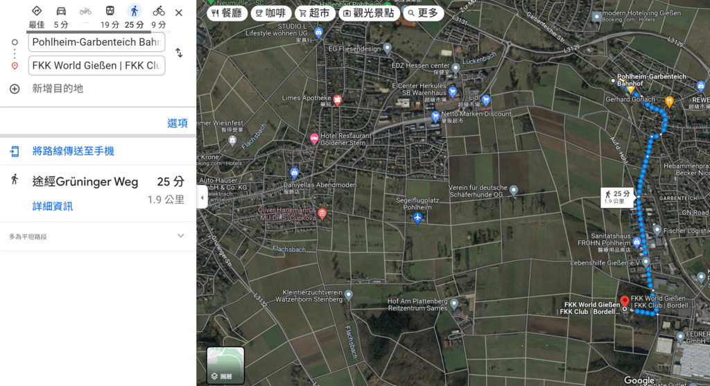Filter map by 咖啡 cafes

coord(270,13)
